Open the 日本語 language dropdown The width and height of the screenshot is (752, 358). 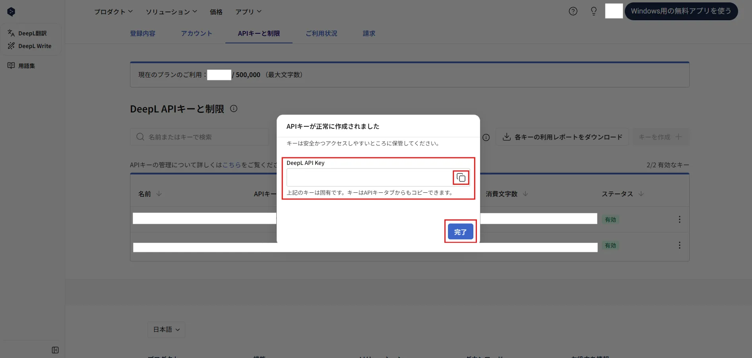click(166, 329)
